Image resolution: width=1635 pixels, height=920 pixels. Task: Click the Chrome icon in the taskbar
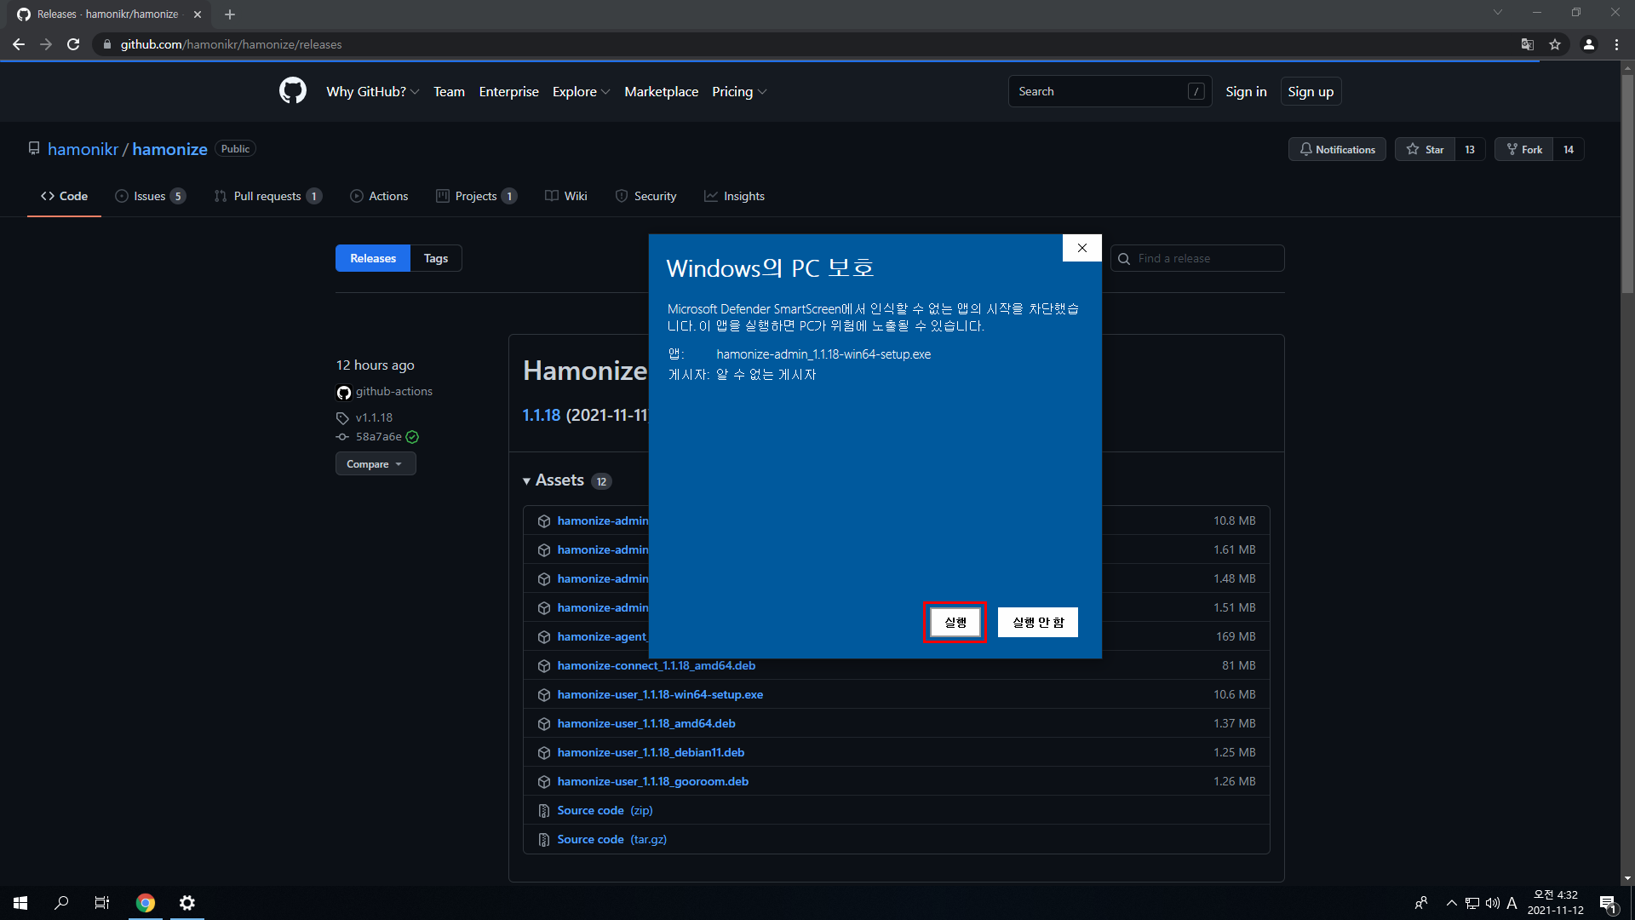coord(146,903)
